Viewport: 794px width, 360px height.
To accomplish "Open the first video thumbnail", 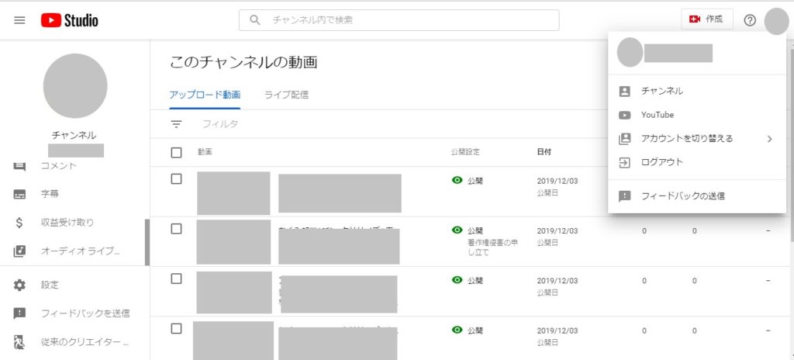I will pos(233,193).
